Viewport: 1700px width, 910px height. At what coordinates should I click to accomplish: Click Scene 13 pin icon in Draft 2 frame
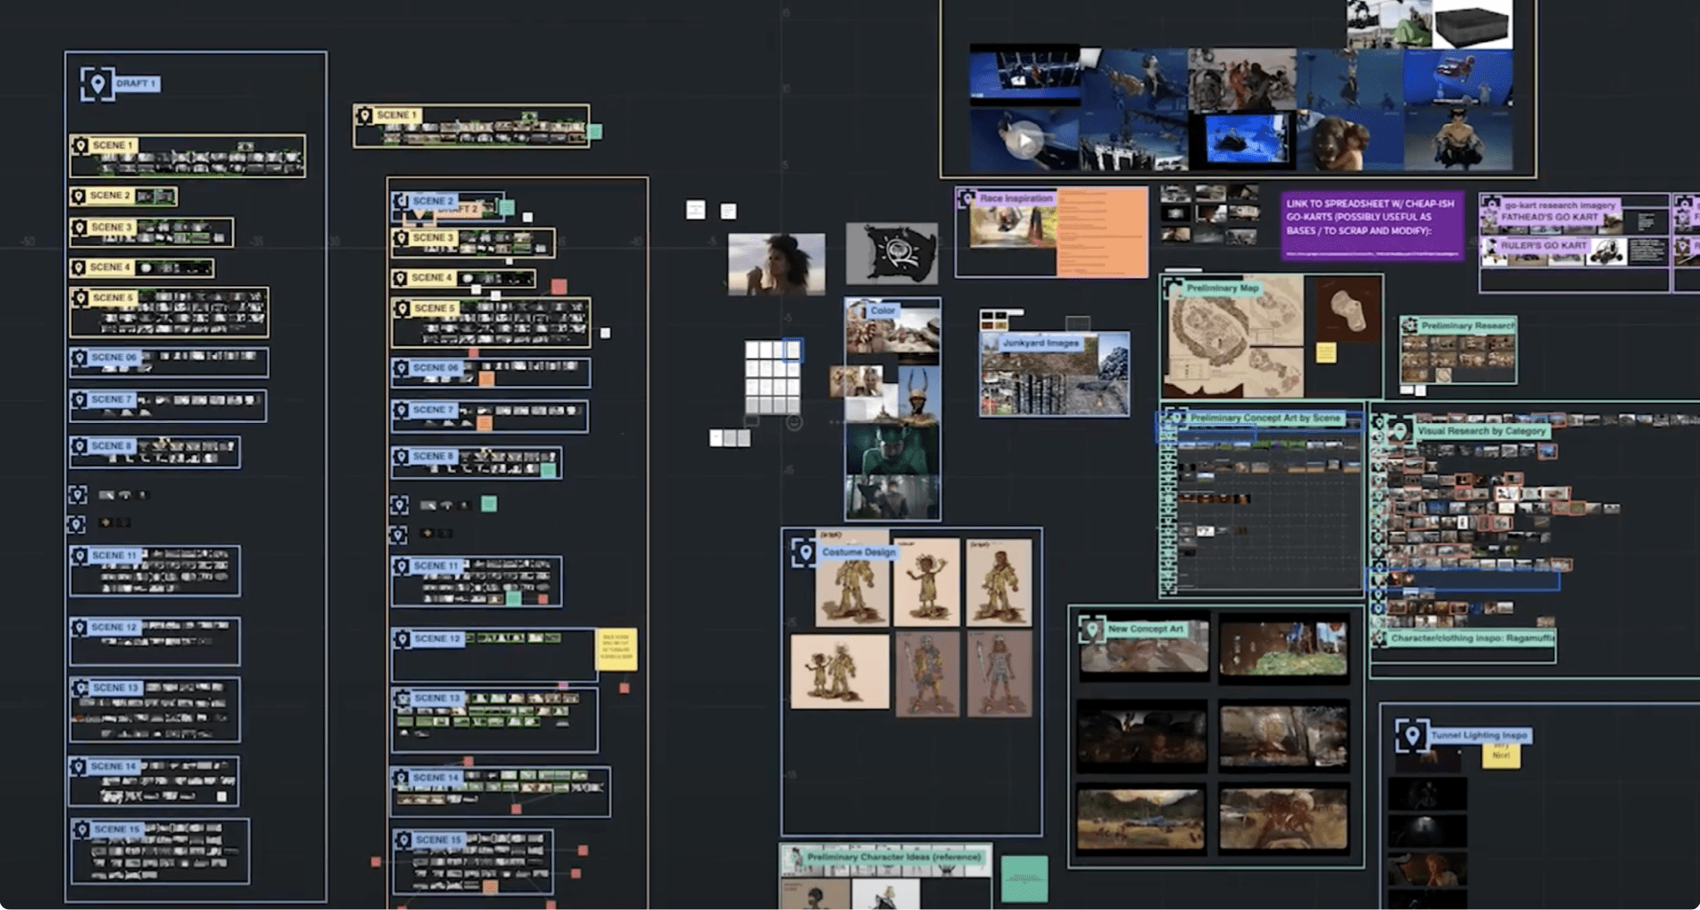point(404,698)
